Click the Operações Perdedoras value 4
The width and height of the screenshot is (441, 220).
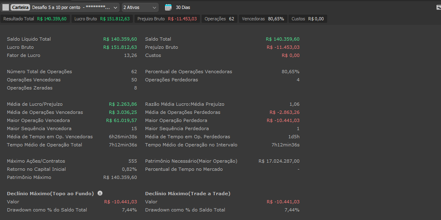[x=298, y=80]
